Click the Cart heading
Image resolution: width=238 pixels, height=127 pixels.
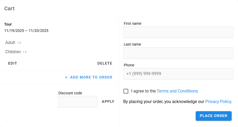tap(10, 8)
